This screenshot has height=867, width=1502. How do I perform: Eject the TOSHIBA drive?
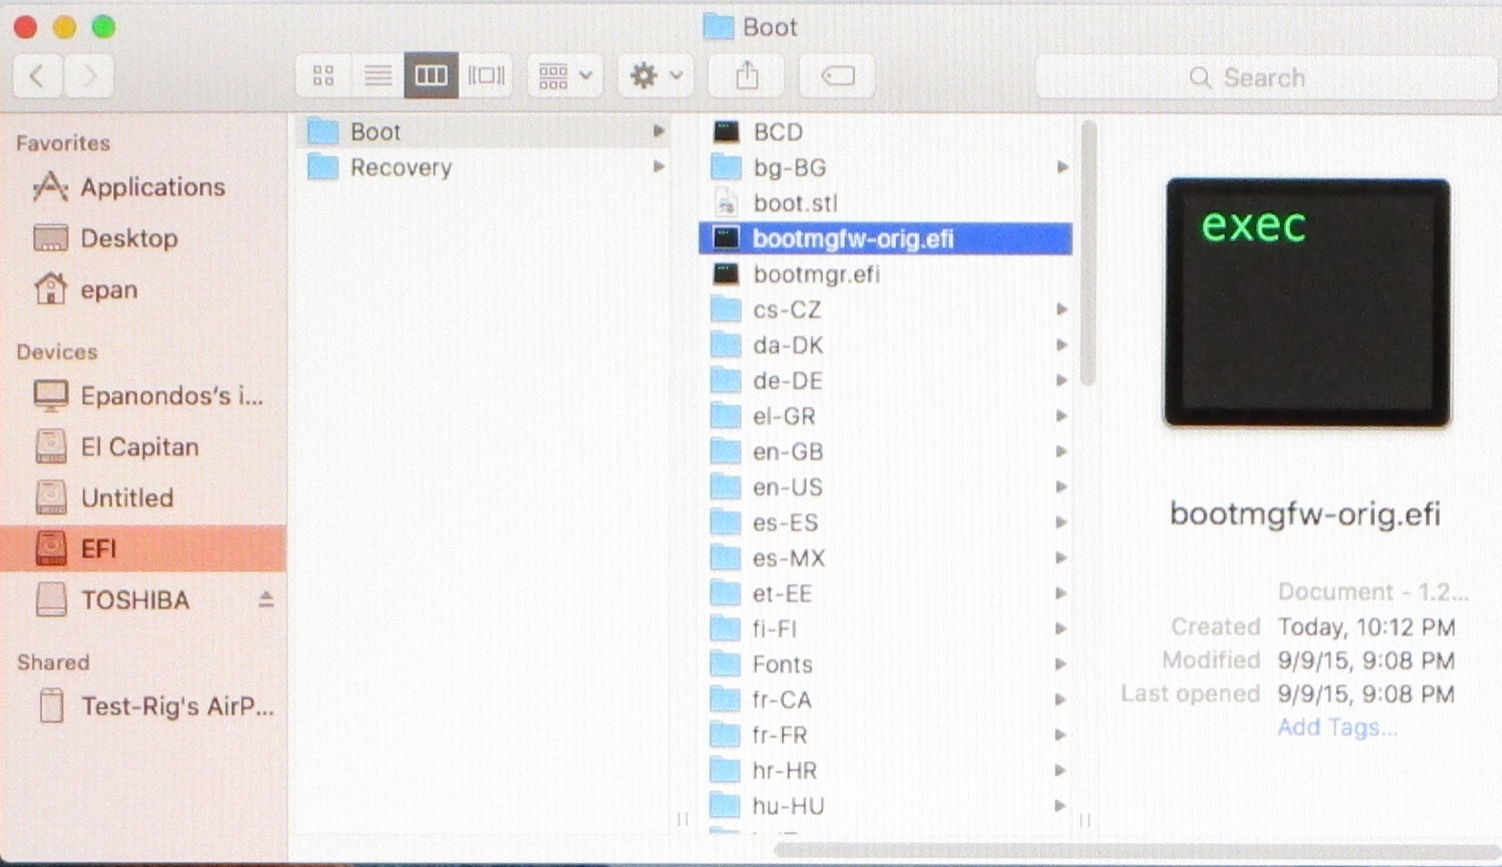coord(266,600)
